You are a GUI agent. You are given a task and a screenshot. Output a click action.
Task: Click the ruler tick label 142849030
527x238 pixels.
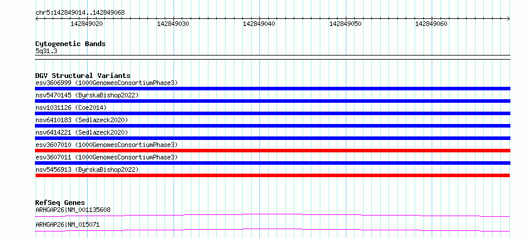pos(173,24)
